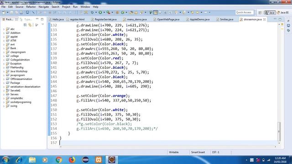292x164 pixels.
Task: Open the Package Explorer view menu arrow
Action: click(x=42, y=25)
